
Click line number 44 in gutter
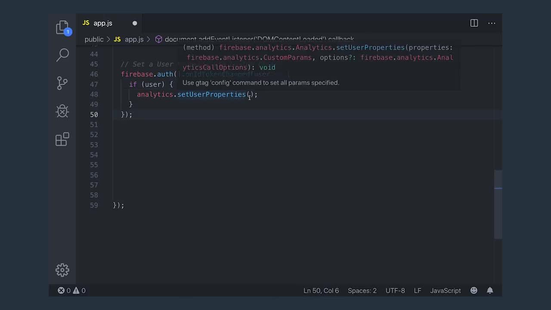tap(94, 54)
